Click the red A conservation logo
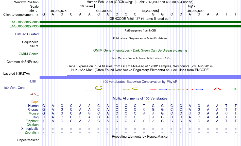241x146 pixels. point(217,89)
